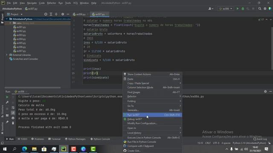Open Project panel options gear
273x153 pixels.
coord(63,14)
